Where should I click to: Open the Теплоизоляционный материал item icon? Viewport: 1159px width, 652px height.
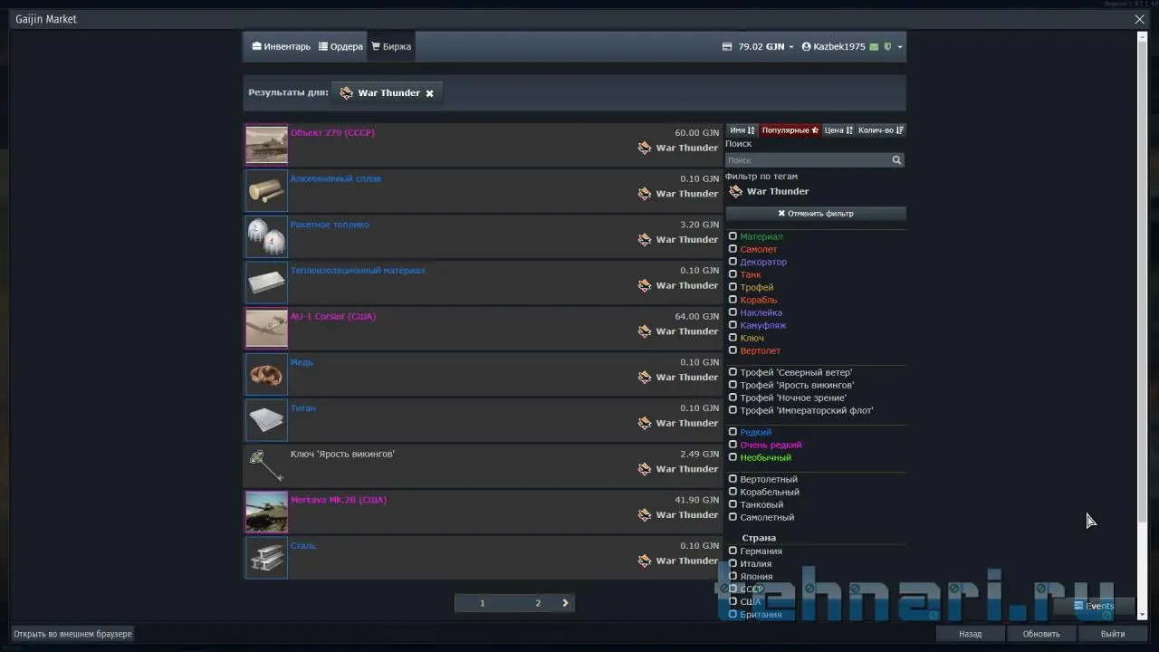[266, 283]
